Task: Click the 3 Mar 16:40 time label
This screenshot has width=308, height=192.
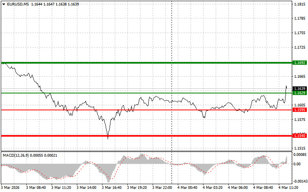Action: [112, 188]
